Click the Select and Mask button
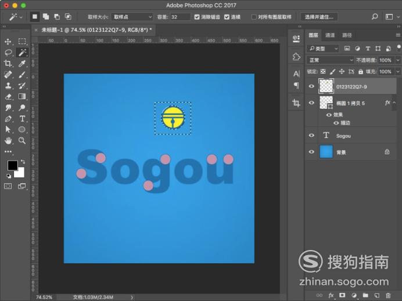Image resolution: width=402 pixels, height=301 pixels. pyautogui.click(x=319, y=17)
